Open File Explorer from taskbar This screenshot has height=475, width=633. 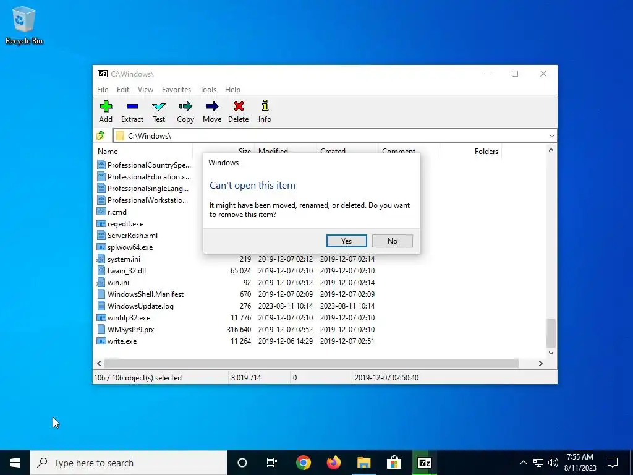tap(363, 463)
